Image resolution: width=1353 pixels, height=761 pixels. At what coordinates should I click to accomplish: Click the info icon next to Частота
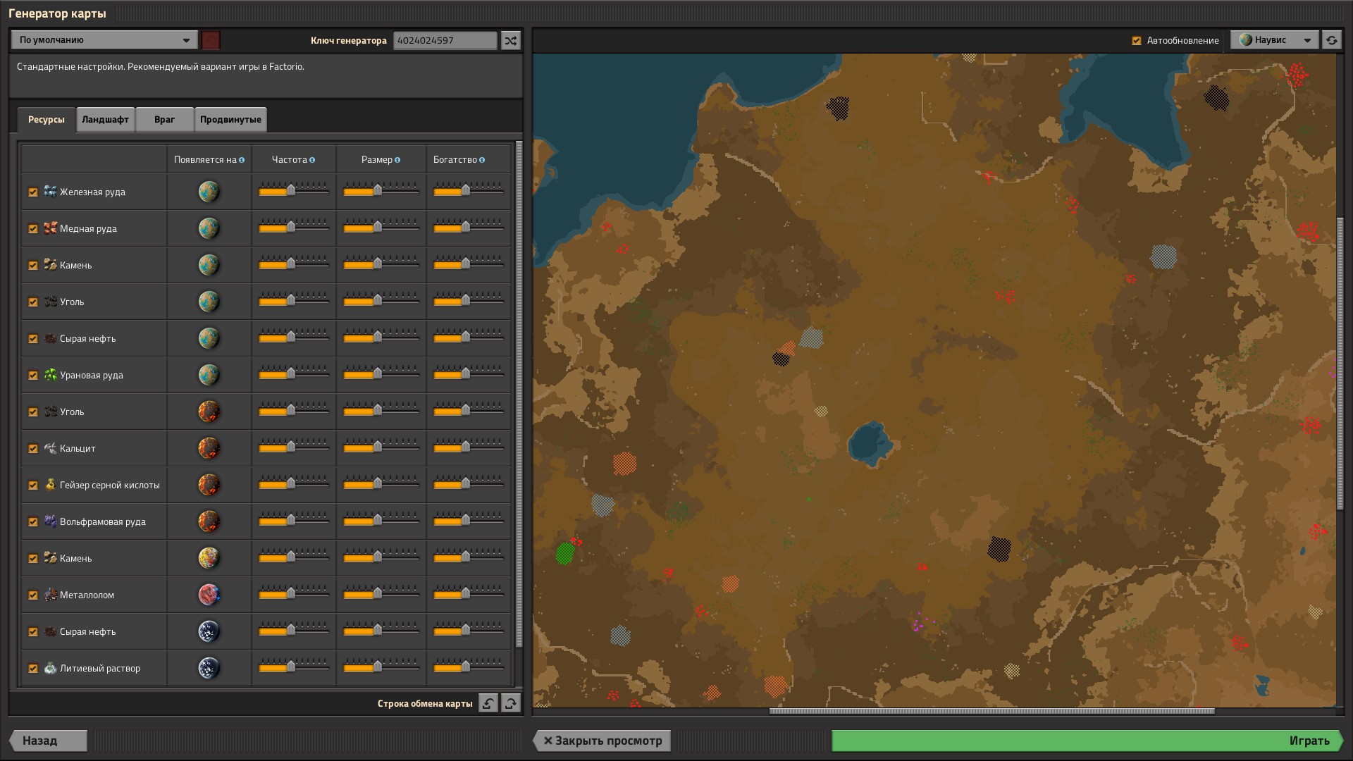(x=312, y=160)
